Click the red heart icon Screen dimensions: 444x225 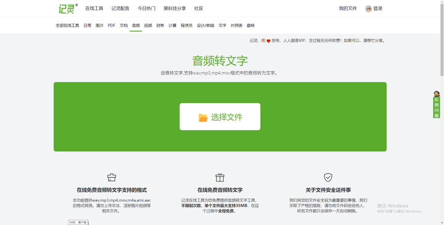point(268,41)
